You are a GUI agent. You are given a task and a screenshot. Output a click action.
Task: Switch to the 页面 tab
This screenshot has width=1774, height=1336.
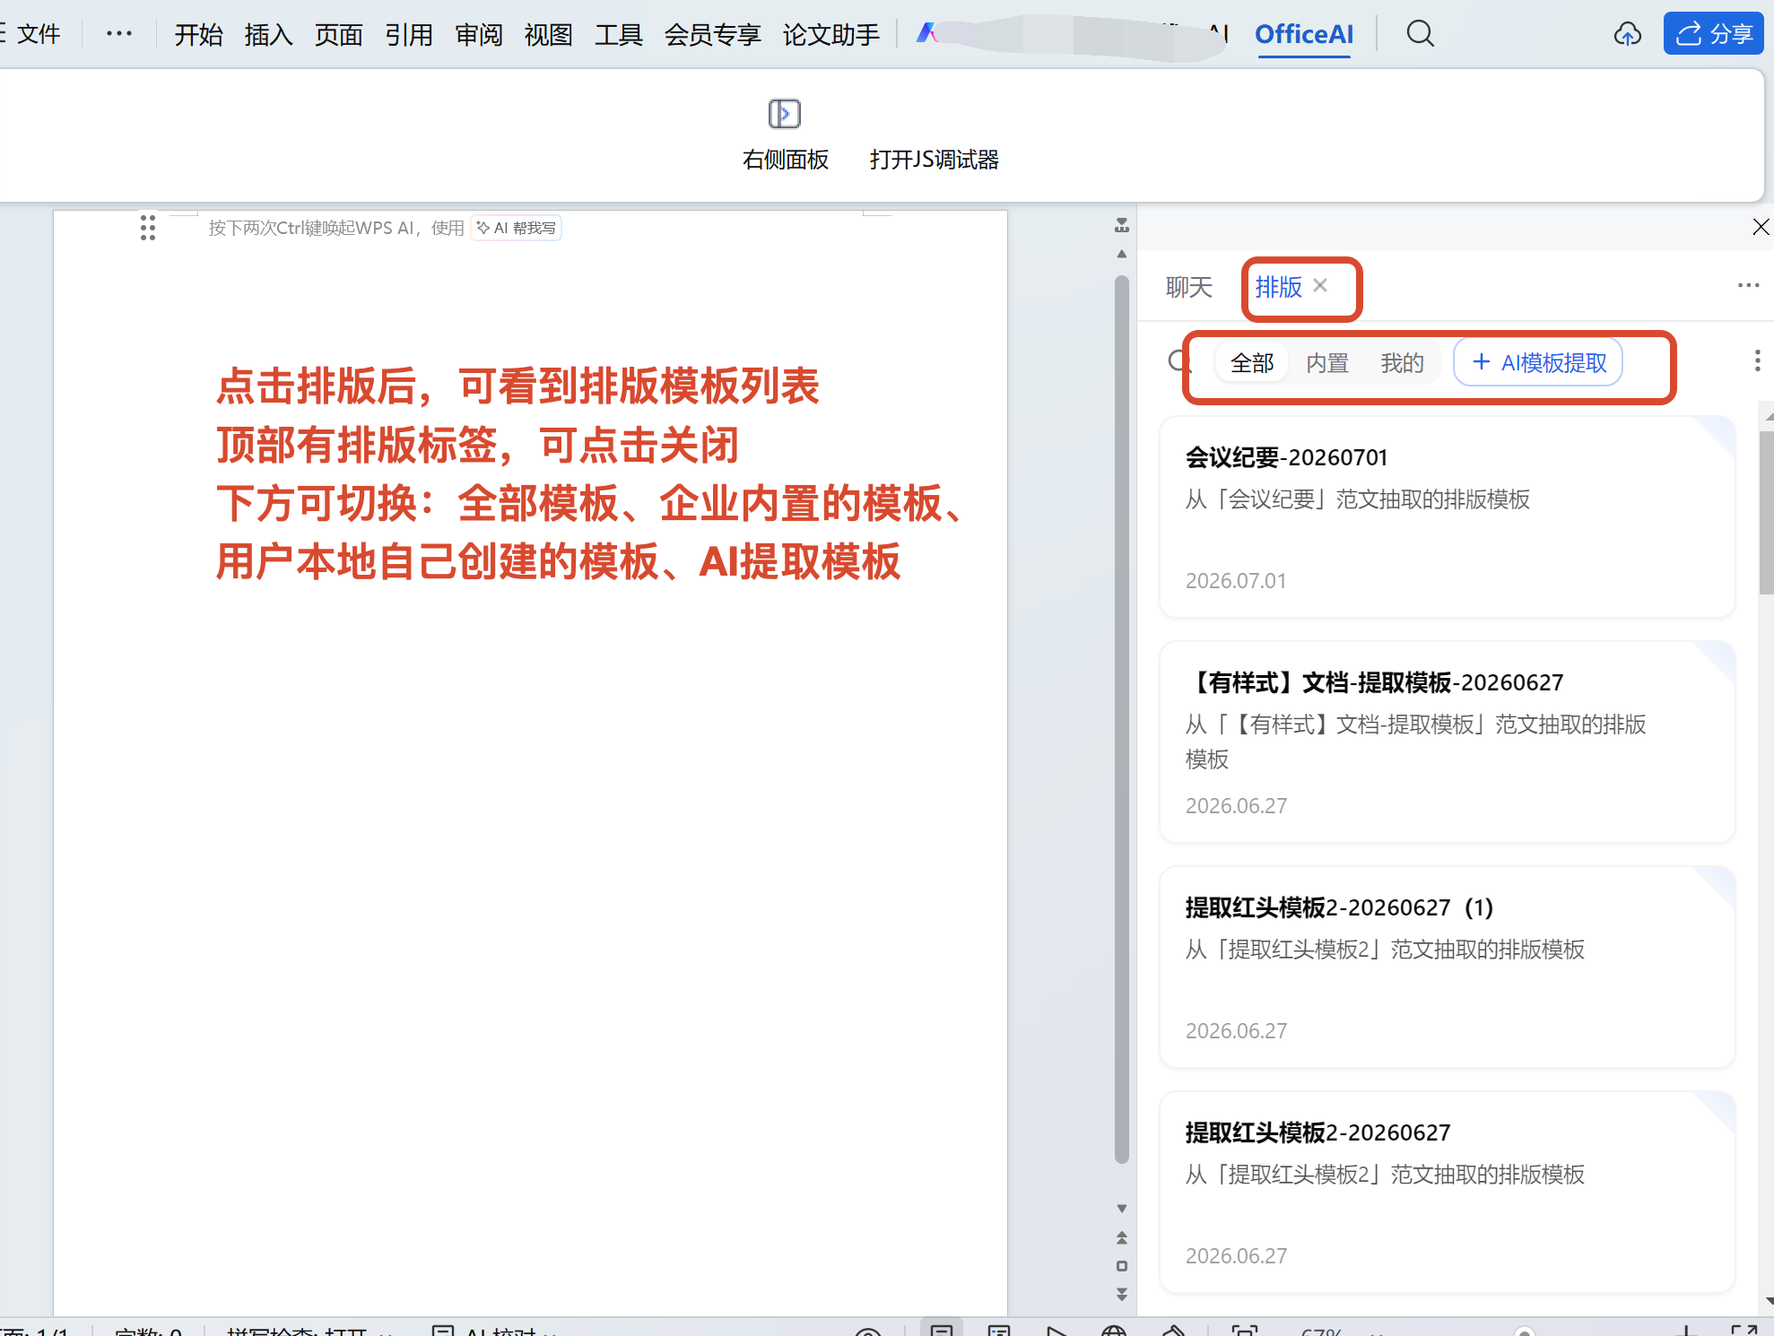pos(338,34)
